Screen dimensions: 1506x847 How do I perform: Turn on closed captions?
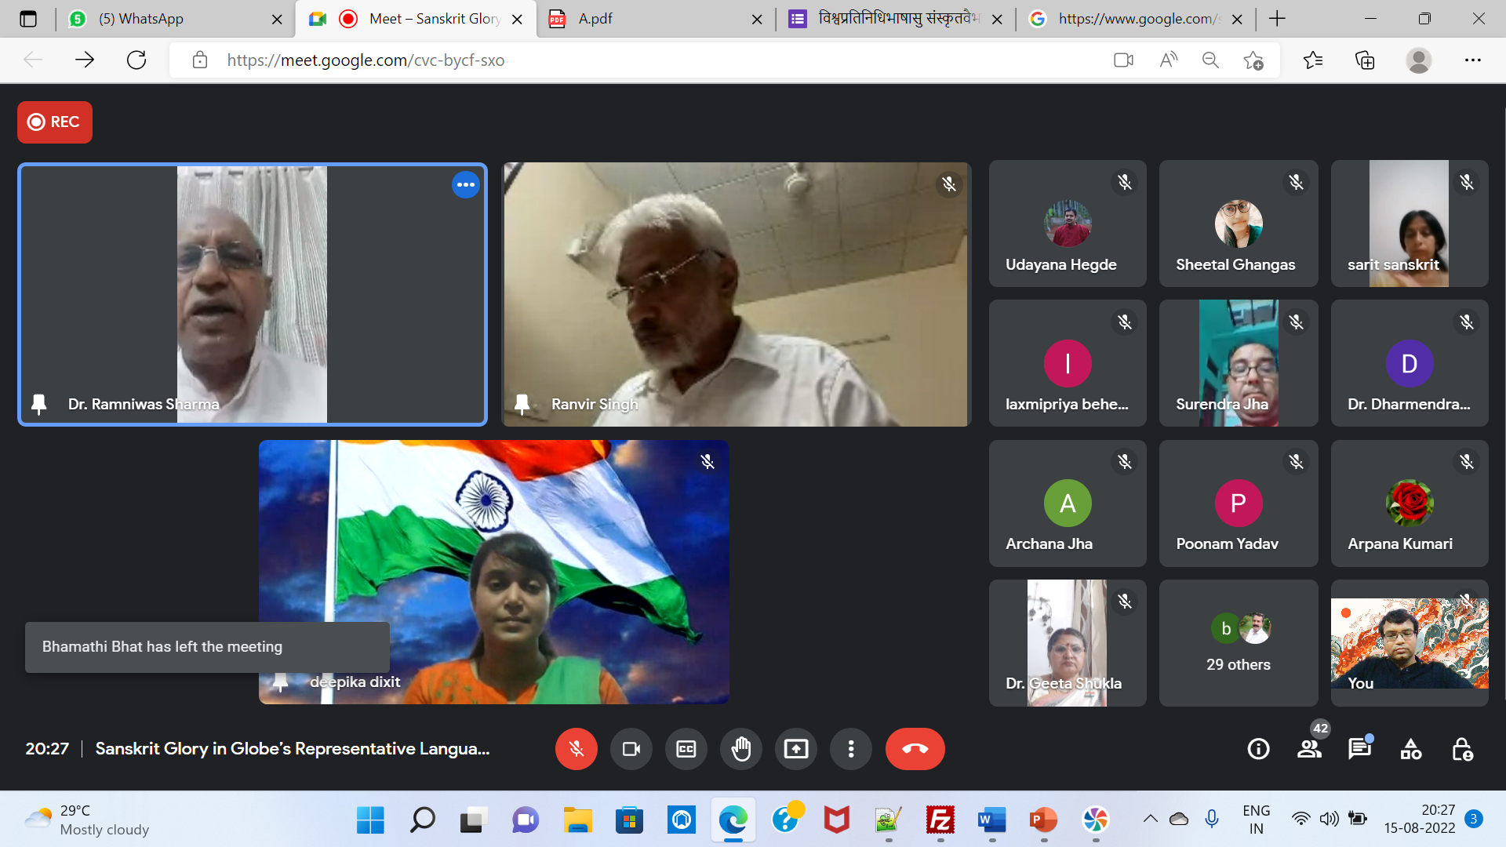(686, 749)
